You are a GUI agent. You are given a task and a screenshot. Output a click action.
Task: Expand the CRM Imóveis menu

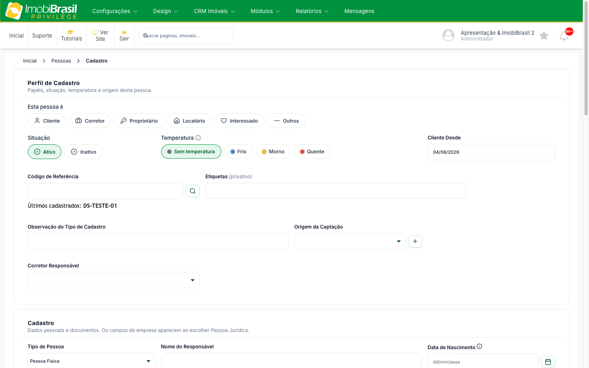(x=215, y=11)
